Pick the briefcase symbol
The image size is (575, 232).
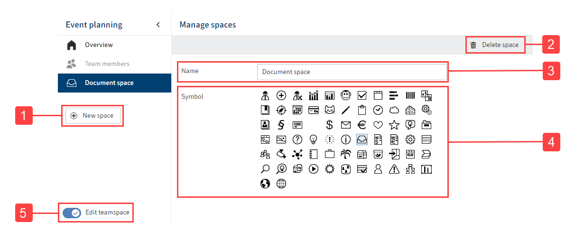tap(329, 154)
